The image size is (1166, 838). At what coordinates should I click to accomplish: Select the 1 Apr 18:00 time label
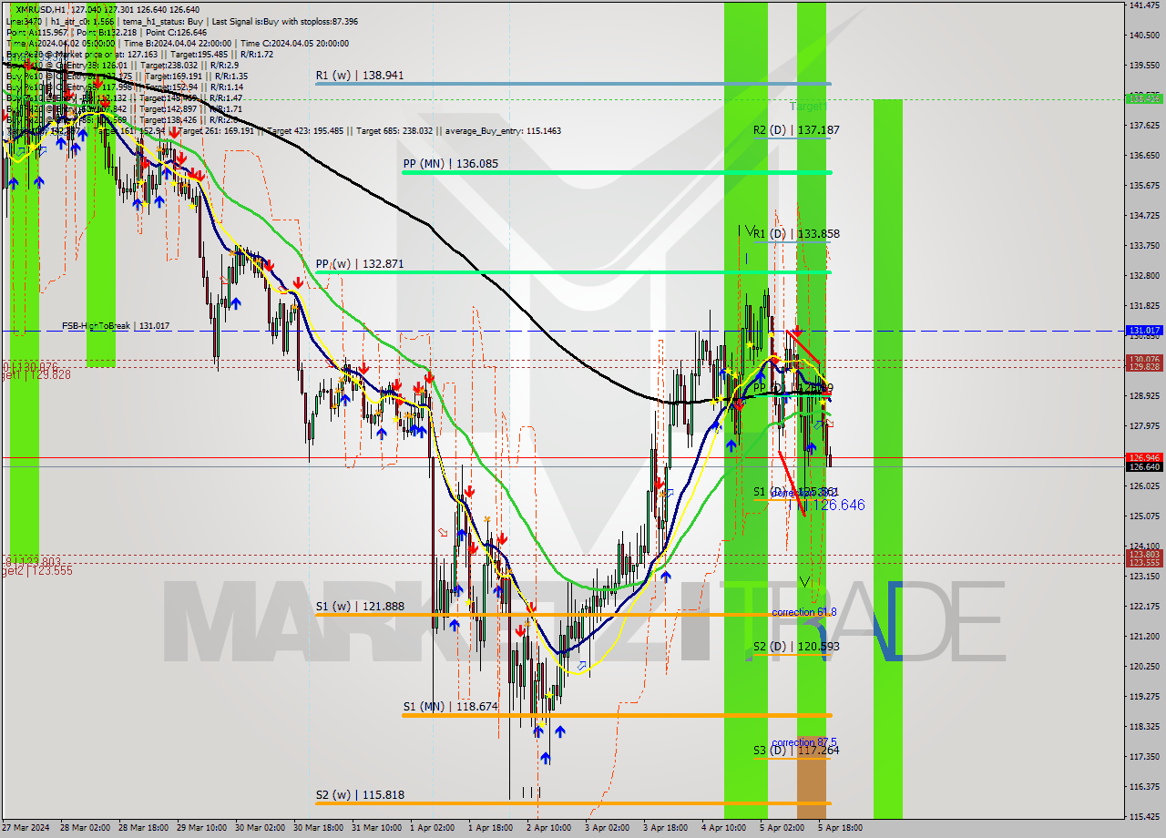click(x=490, y=828)
